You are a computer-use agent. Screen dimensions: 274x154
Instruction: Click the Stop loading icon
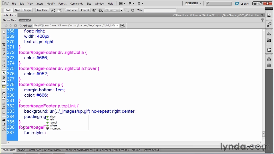click(15, 25)
